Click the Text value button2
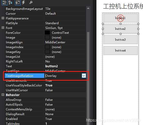This screenshot has width=143, height=125. [x=52, y=66]
